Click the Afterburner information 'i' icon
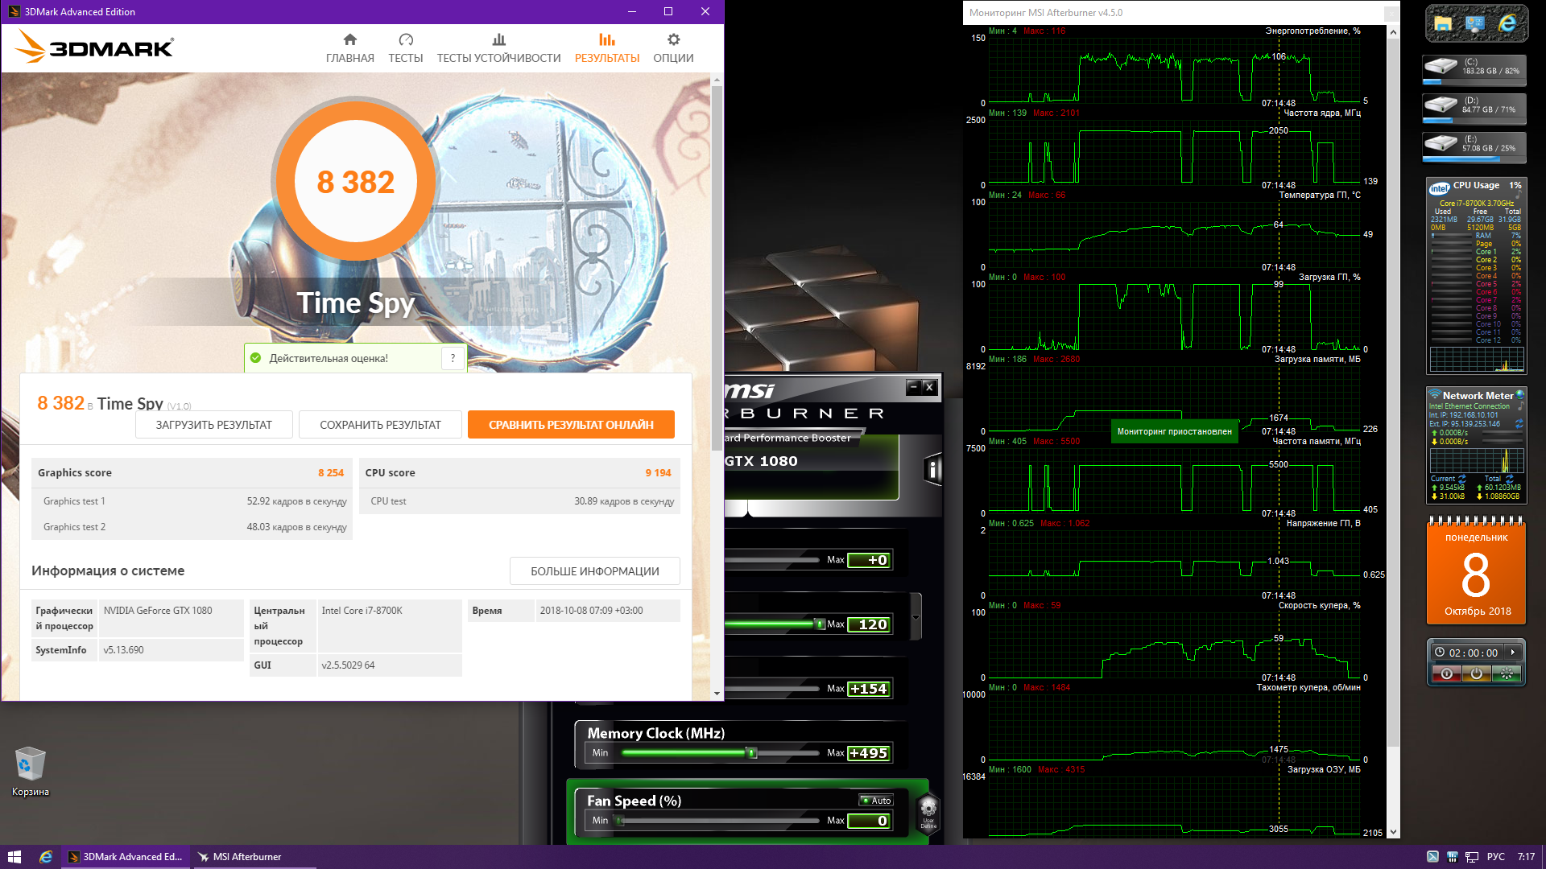This screenshot has height=869, width=1546. [932, 469]
